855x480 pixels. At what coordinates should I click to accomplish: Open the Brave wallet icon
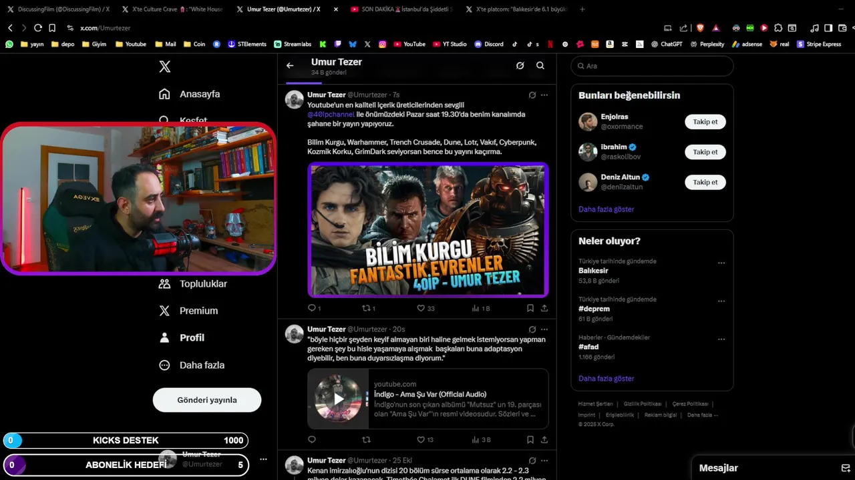coord(842,28)
